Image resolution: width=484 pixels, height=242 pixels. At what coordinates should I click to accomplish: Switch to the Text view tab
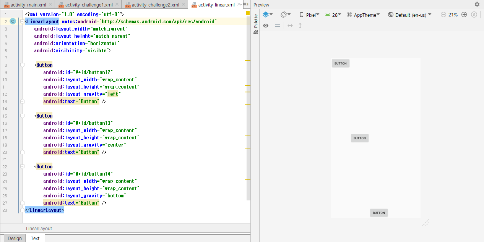pyautogui.click(x=35, y=238)
